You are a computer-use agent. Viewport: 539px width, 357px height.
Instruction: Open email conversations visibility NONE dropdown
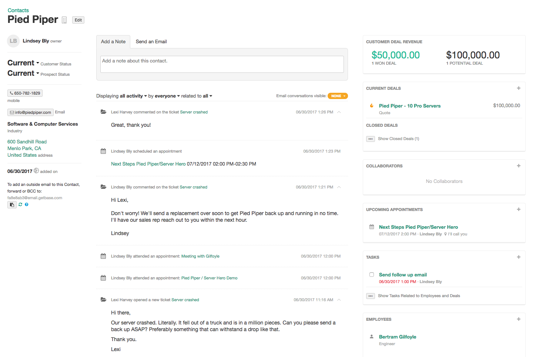(x=338, y=96)
